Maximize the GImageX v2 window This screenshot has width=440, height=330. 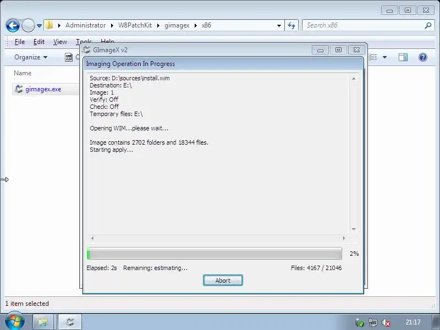338,50
